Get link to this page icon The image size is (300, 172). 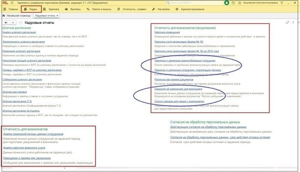pos(288,23)
